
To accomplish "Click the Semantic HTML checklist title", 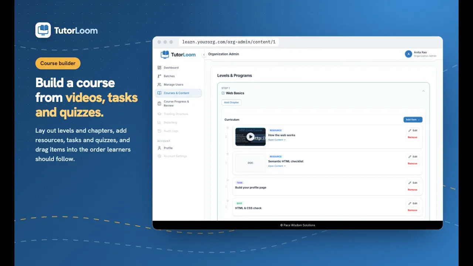I will (x=286, y=161).
